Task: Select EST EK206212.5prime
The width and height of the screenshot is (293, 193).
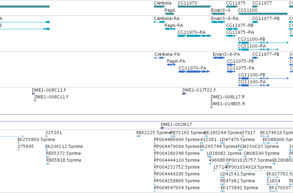Action: pyautogui.click(x=47, y=150)
